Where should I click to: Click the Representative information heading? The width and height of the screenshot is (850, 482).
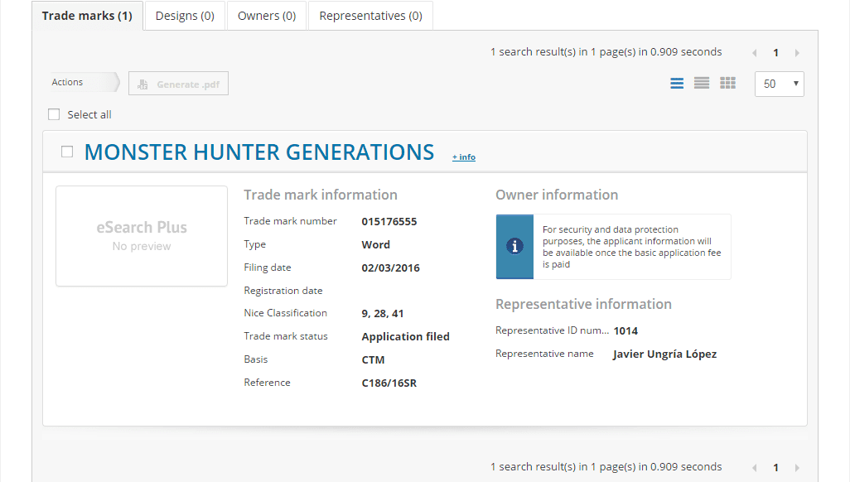click(583, 304)
